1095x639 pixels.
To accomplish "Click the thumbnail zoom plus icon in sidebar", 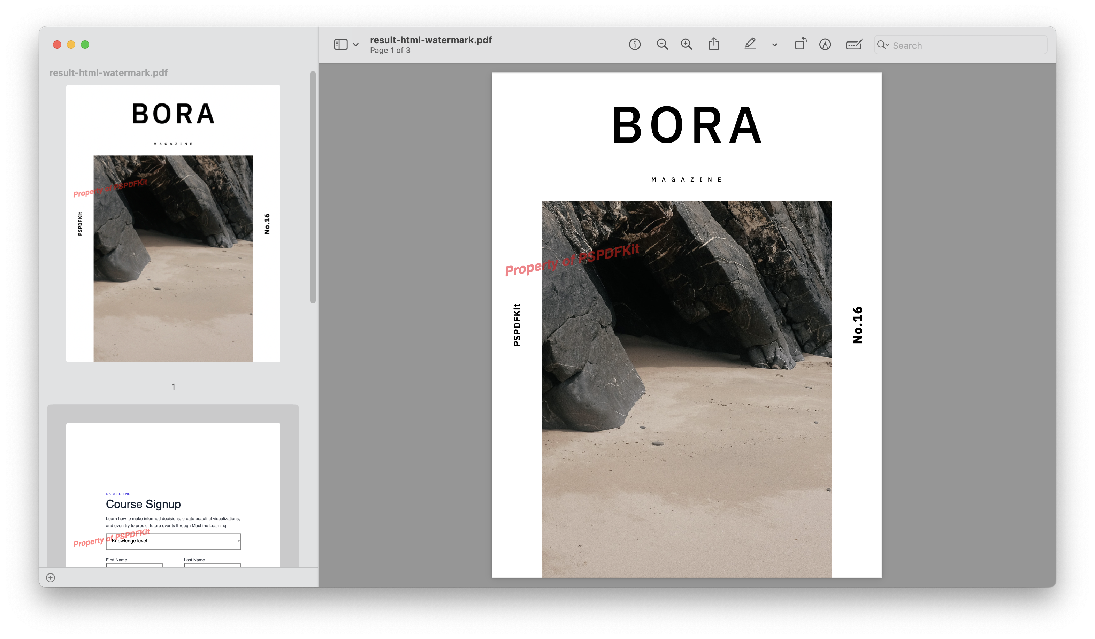I will point(51,578).
